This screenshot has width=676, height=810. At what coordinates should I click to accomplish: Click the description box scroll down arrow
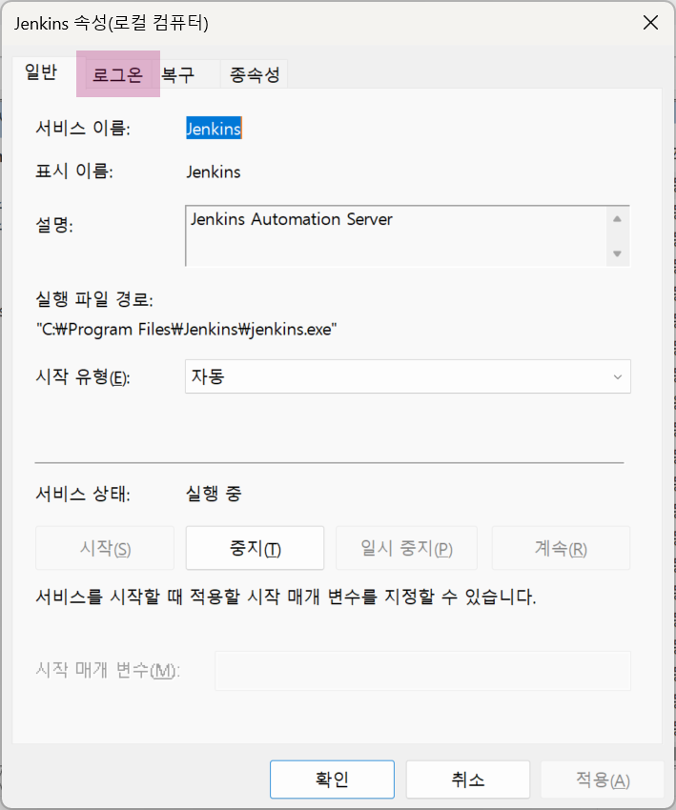coord(617,253)
